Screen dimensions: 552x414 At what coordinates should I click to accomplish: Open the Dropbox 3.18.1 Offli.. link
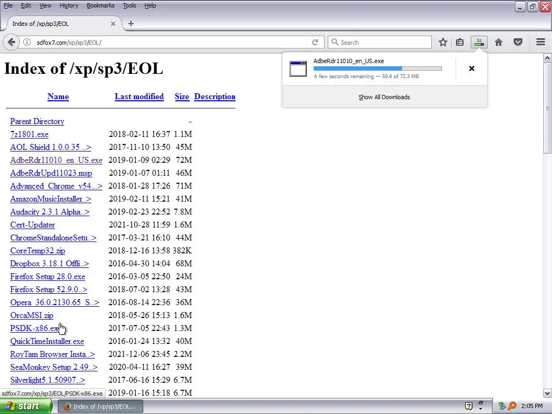[x=49, y=264]
